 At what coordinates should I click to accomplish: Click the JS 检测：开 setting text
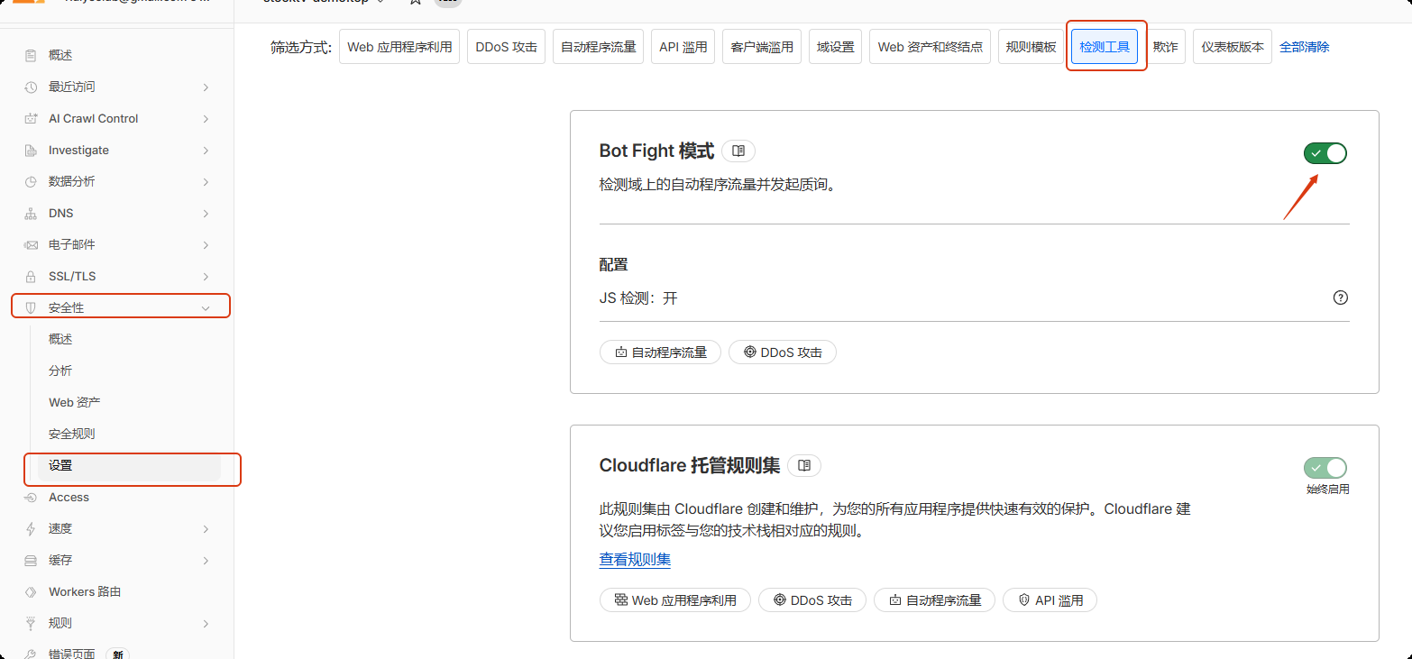point(638,298)
